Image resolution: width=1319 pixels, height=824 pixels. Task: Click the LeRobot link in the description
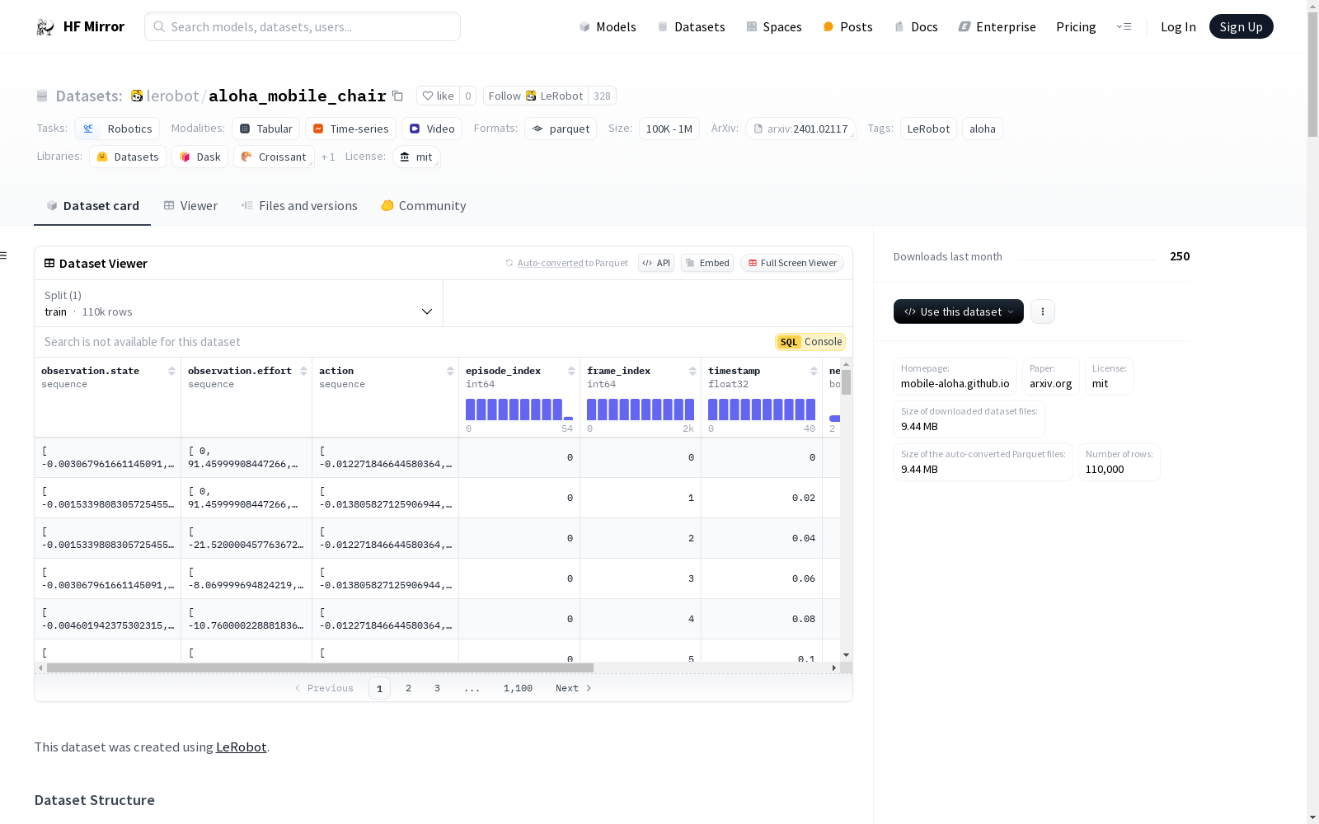pyautogui.click(x=241, y=747)
